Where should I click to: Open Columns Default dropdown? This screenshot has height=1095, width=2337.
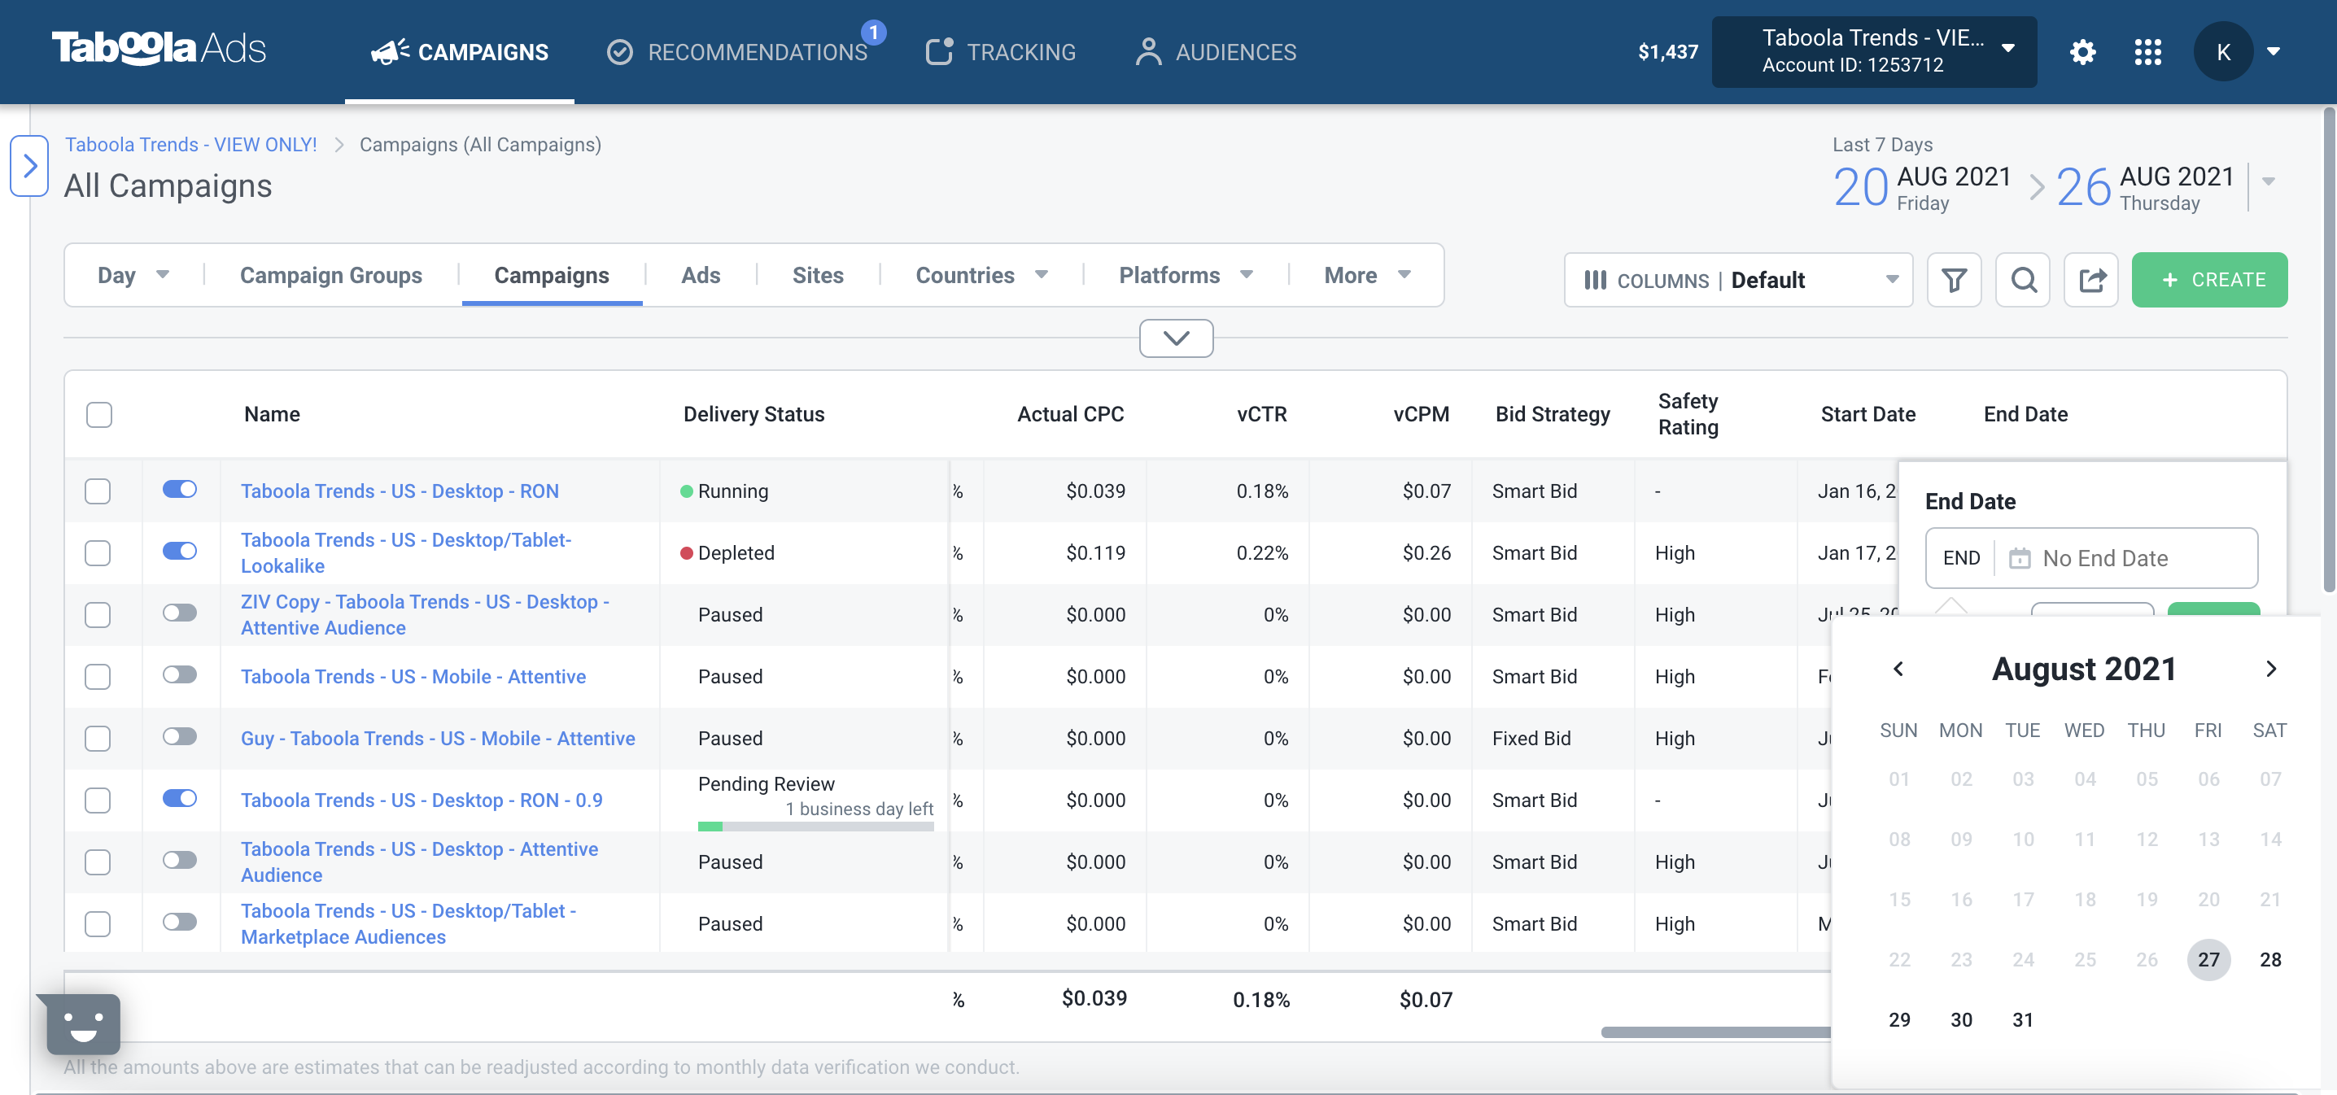coord(1737,279)
